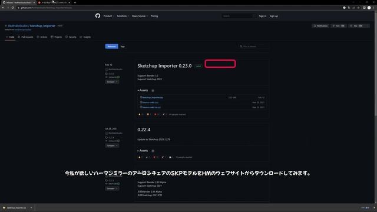Screen dimensions: 377x212
Task: Open the browser profile avatar icon
Action: (x=369, y=8)
